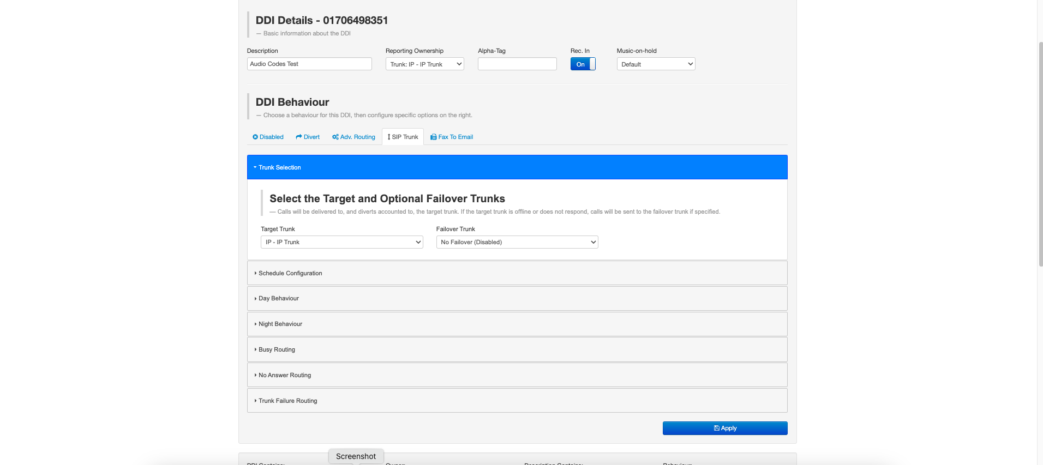Switch to the SIP Trunk tab

point(403,137)
